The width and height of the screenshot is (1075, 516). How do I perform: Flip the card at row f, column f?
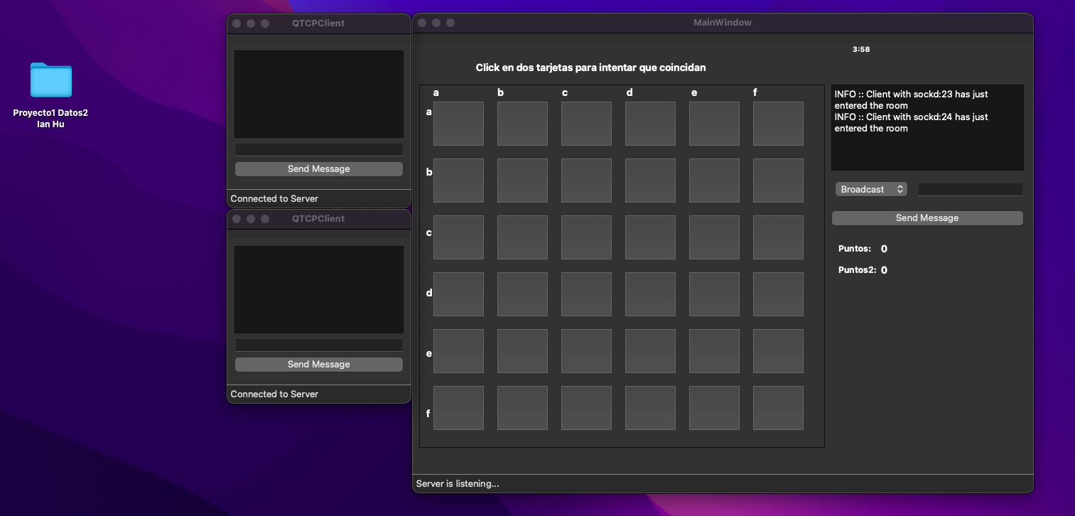778,407
